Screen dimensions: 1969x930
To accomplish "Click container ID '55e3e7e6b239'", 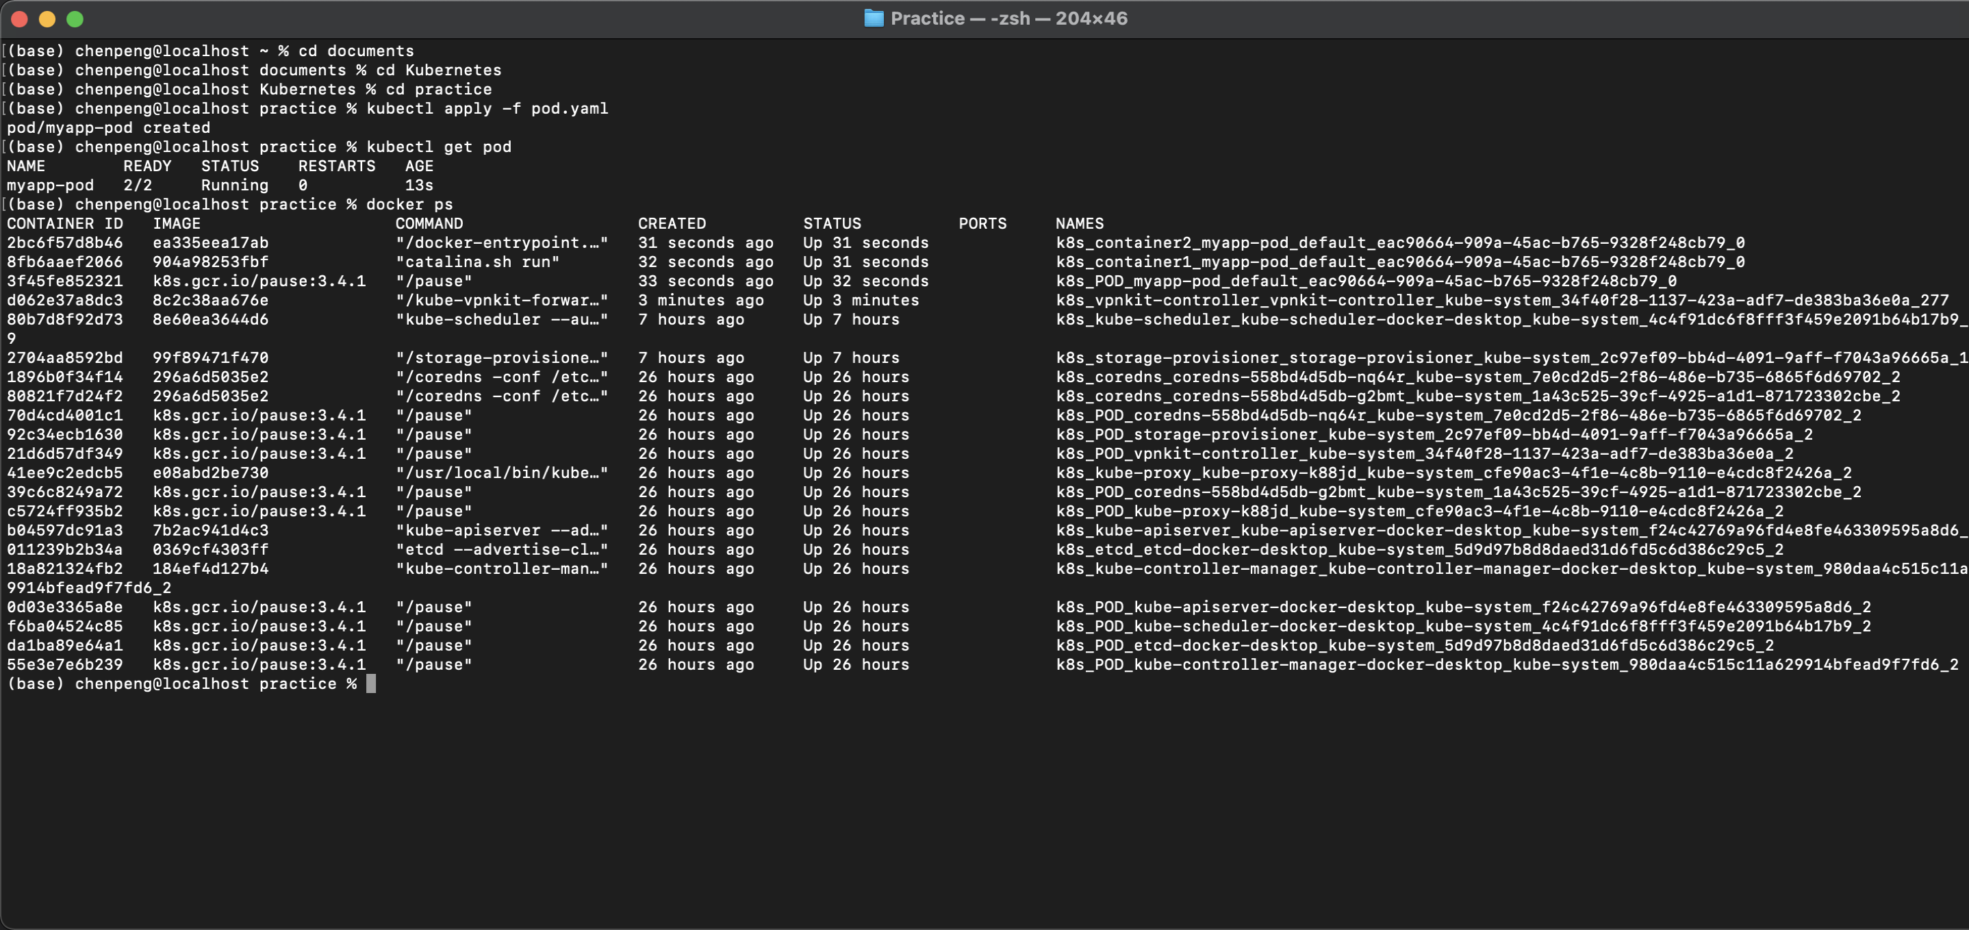I will click(x=65, y=664).
